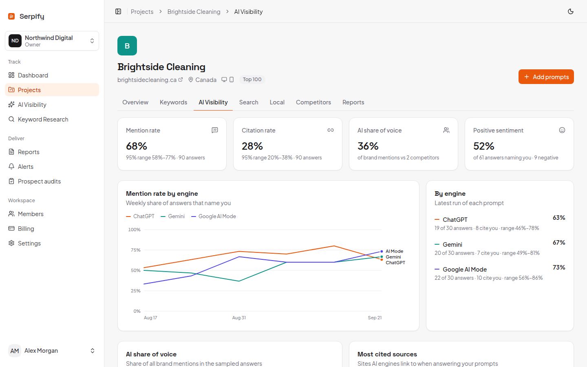Click the AM user avatar

(x=15, y=351)
